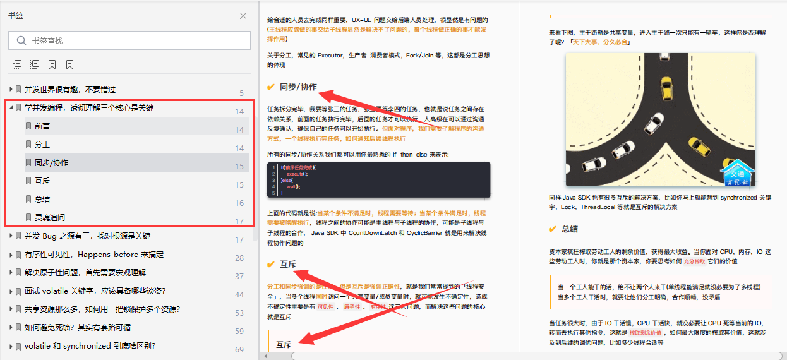The height and width of the screenshot is (360, 787).
Task: Select the 总结 bookmark
Action: [x=42, y=200]
